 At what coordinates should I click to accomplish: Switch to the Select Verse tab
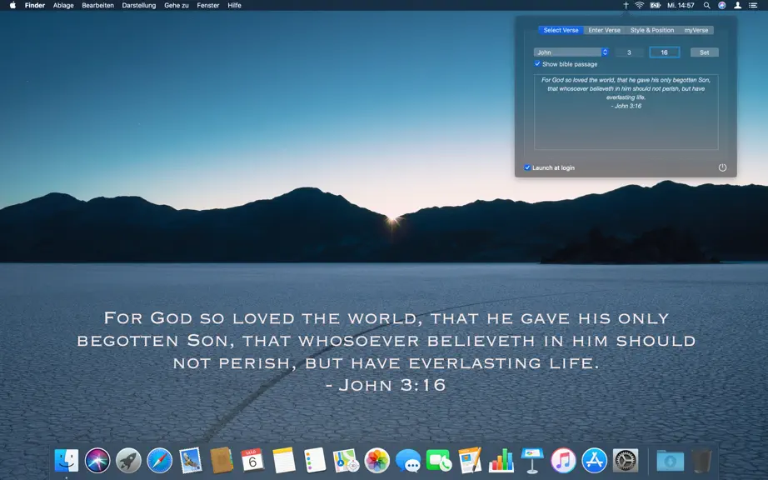click(x=561, y=30)
